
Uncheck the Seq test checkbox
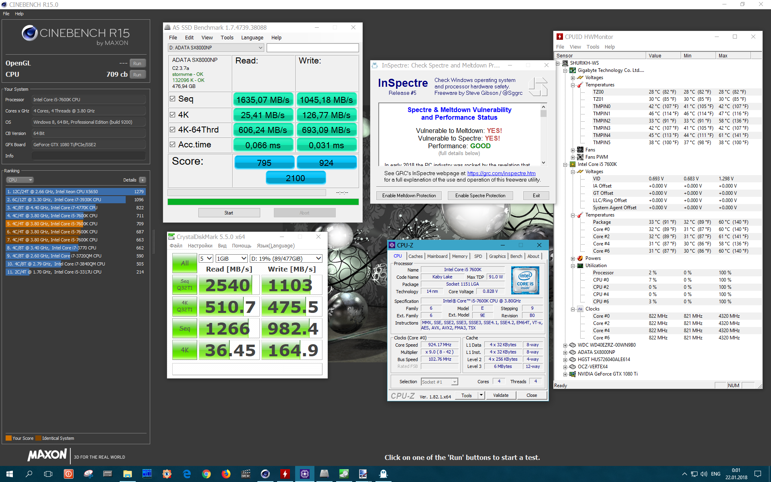[173, 99]
